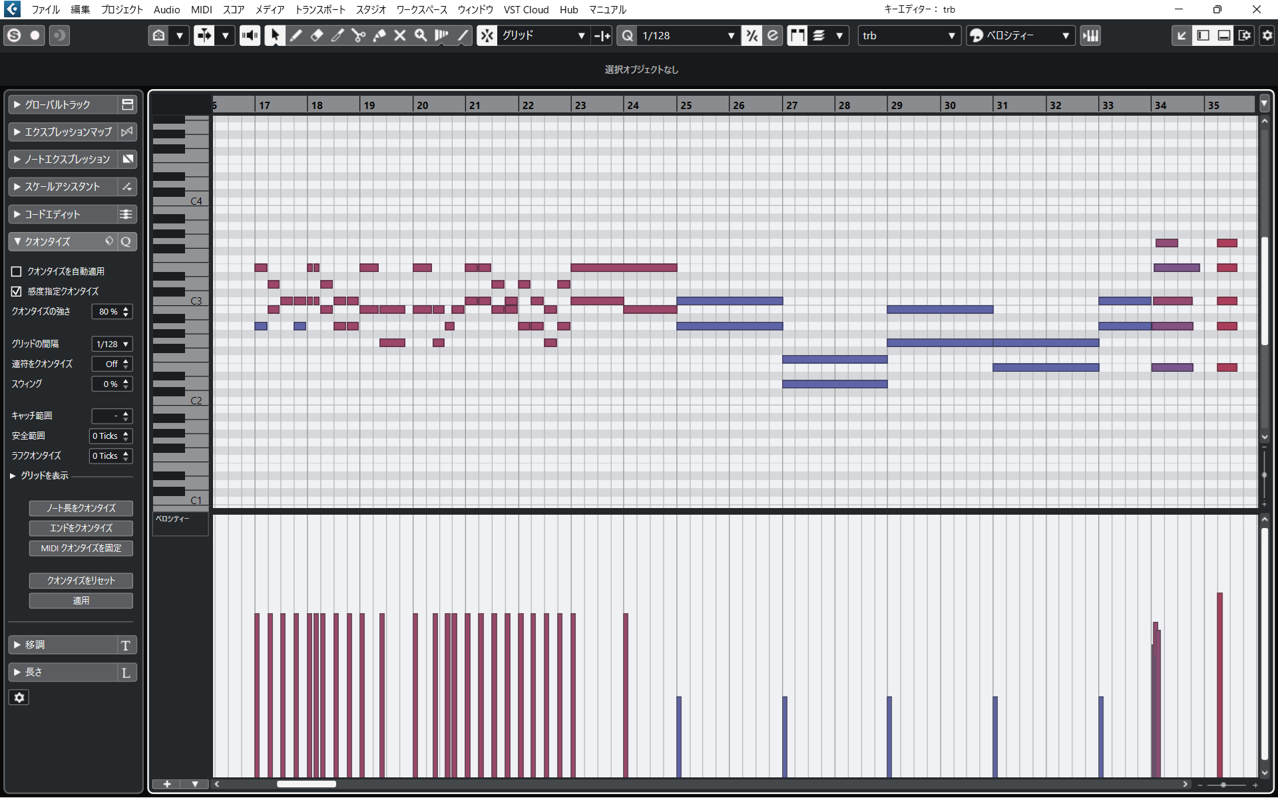Viewport: 1278px width, 798px height.
Task: Open editor setup gear in toolbar
Action: coord(1267,35)
